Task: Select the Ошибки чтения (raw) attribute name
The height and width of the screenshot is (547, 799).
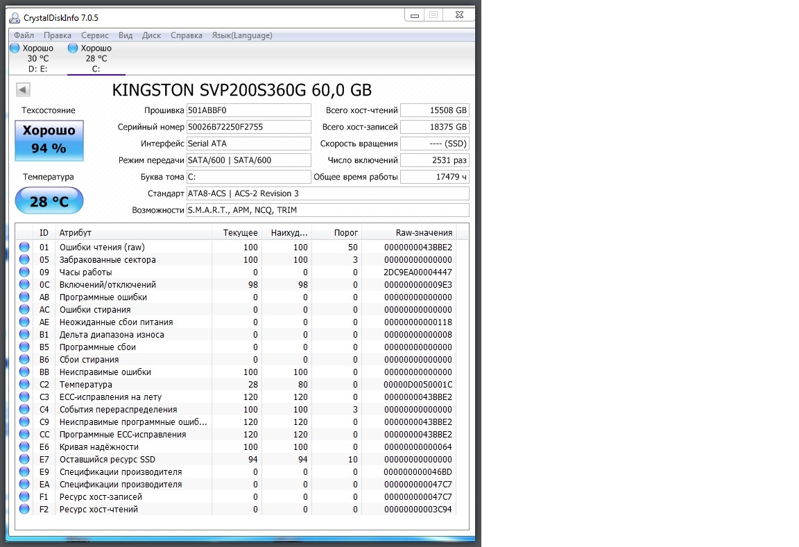Action: point(102,247)
